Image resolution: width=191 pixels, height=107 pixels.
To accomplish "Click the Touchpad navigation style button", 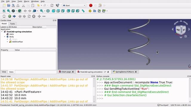I will (x=163, y=105).
